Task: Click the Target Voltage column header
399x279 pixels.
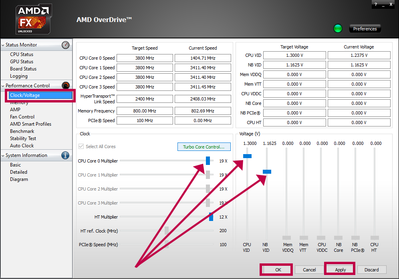Action: click(x=294, y=47)
